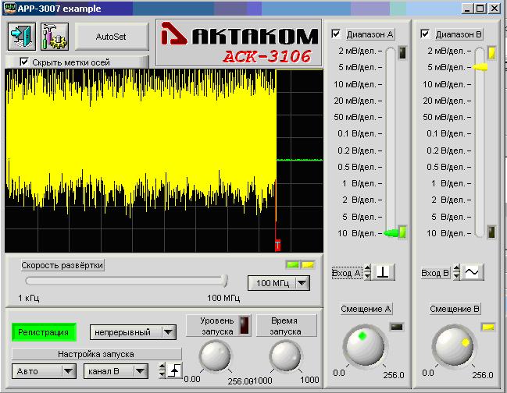Click the Скорость развёртки sweep slider handle
Image resolution: width=507 pixels, height=393 pixels.
[x=225, y=281]
